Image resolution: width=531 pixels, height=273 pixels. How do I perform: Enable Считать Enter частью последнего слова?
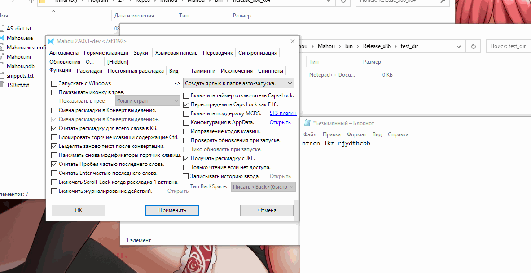pyautogui.click(x=54, y=173)
